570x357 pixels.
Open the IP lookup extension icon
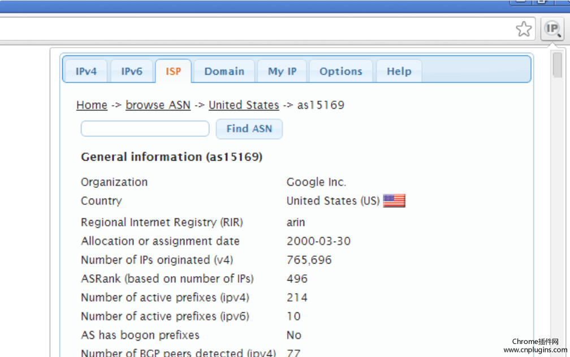pos(552,29)
